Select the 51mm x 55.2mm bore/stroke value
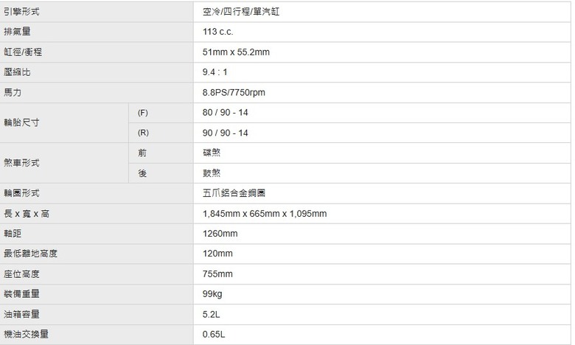The height and width of the screenshot is (345, 575). [236, 52]
